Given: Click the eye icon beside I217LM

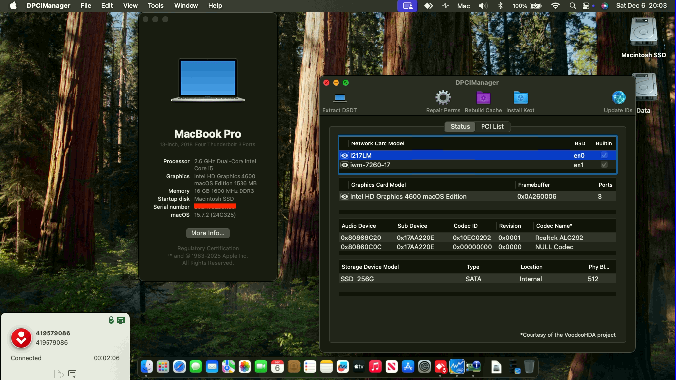Looking at the screenshot, I should (x=345, y=156).
